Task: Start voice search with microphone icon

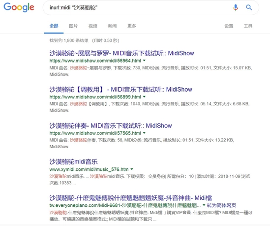Action: coord(236,7)
